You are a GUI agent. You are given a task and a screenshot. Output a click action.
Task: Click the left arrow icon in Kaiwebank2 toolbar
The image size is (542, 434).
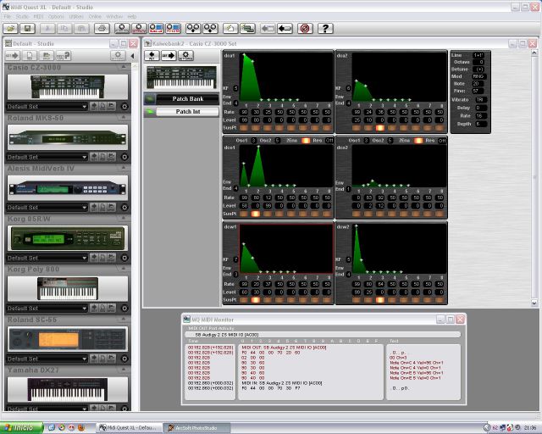coord(152,55)
